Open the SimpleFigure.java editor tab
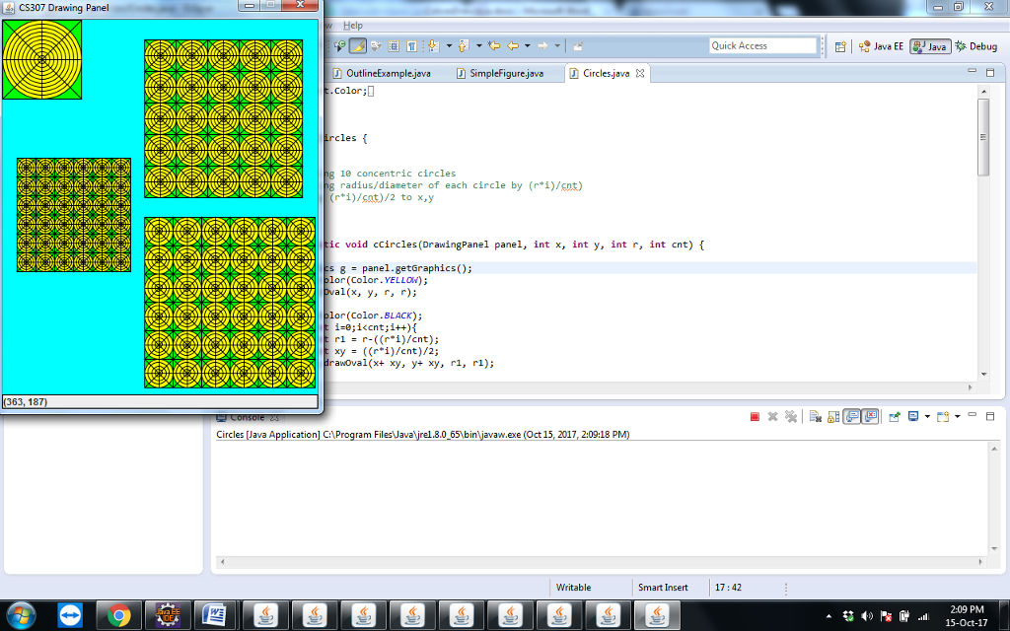The width and height of the screenshot is (1010, 631). pyautogui.click(x=500, y=73)
